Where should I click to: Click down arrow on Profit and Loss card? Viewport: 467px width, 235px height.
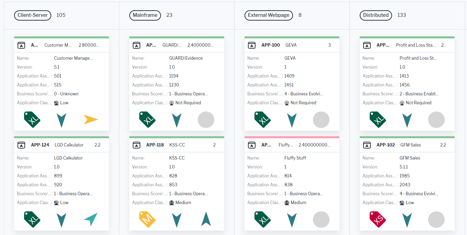407,120
